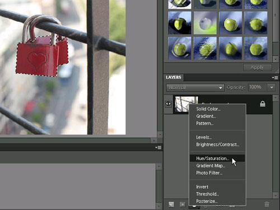Click the Opacity 100% value field
This screenshot has height=210, width=280.
click(x=258, y=87)
